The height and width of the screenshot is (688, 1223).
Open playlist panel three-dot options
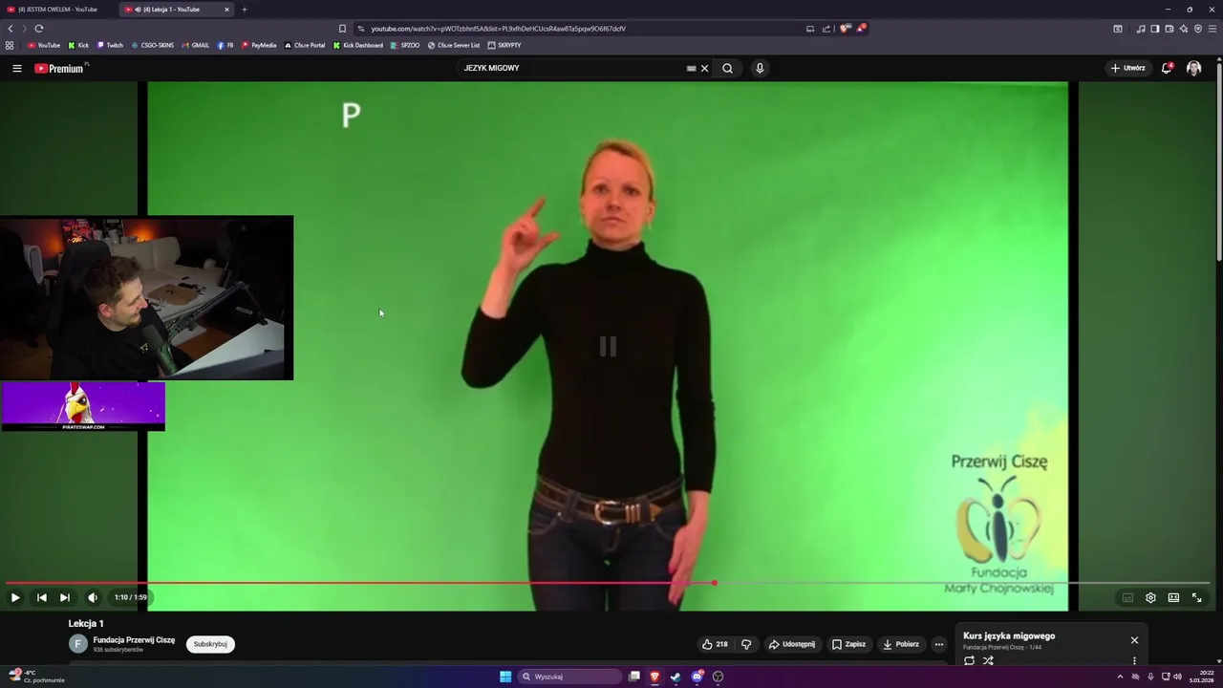1134,660
